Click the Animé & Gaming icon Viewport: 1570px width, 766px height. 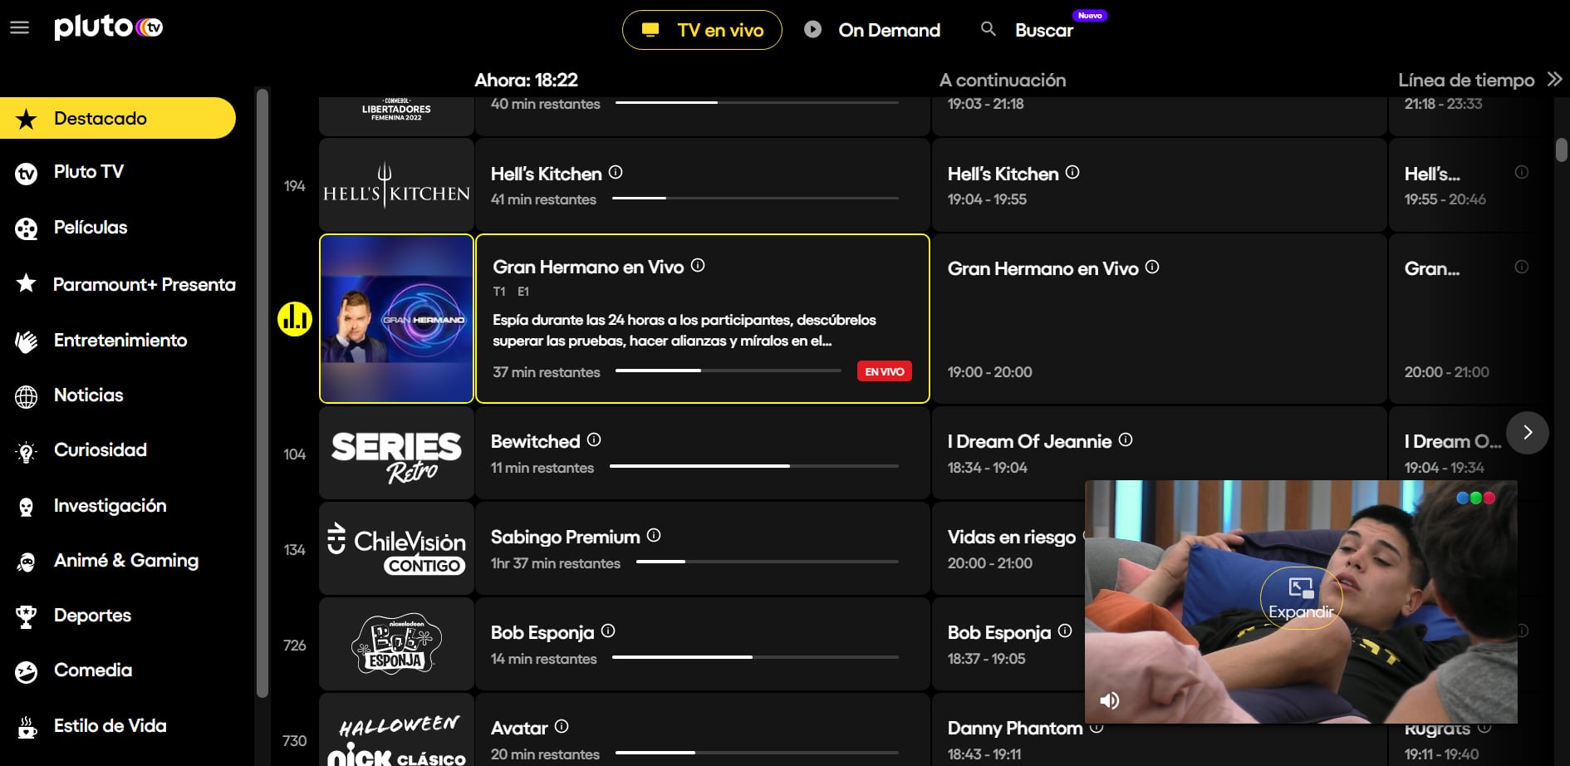point(27,562)
